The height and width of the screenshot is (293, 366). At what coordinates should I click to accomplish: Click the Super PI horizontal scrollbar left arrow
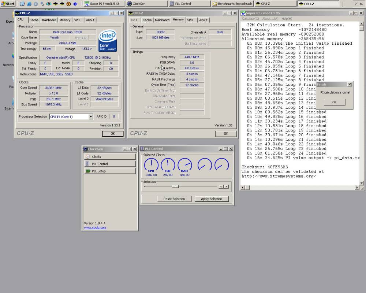tap(243, 188)
